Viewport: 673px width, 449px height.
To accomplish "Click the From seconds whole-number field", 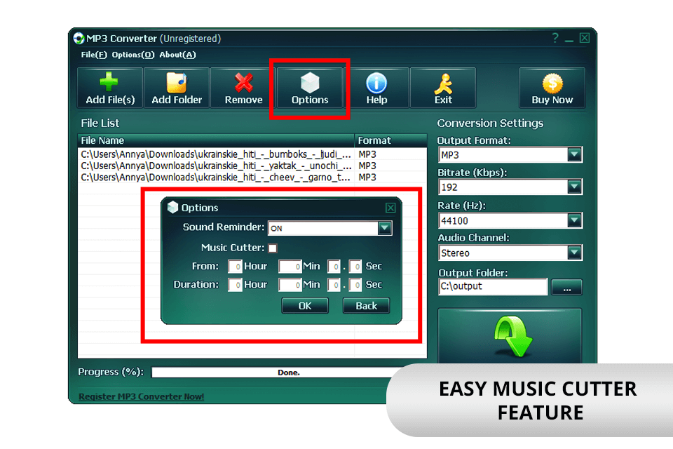I will pyautogui.click(x=334, y=267).
